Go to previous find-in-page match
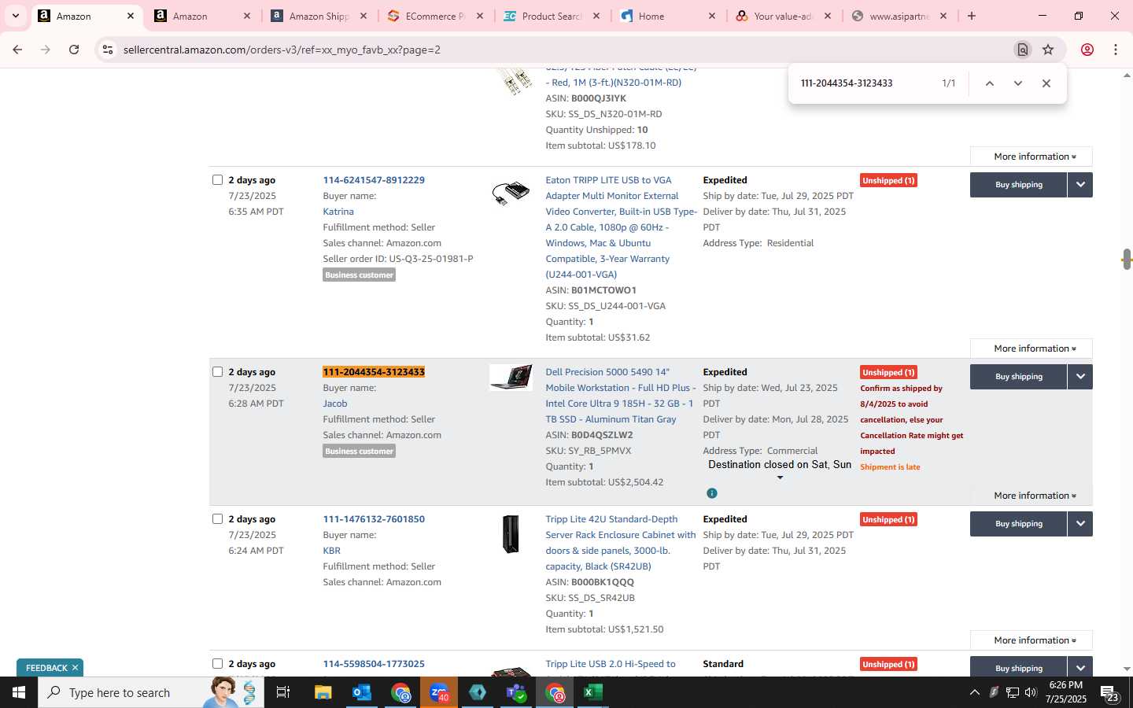The width and height of the screenshot is (1133, 708). tap(990, 83)
